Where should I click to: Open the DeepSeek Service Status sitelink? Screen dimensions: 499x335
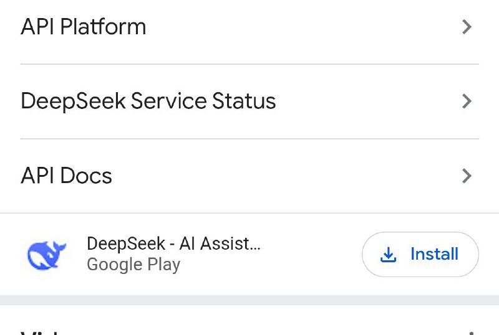pyautogui.click(x=249, y=101)
